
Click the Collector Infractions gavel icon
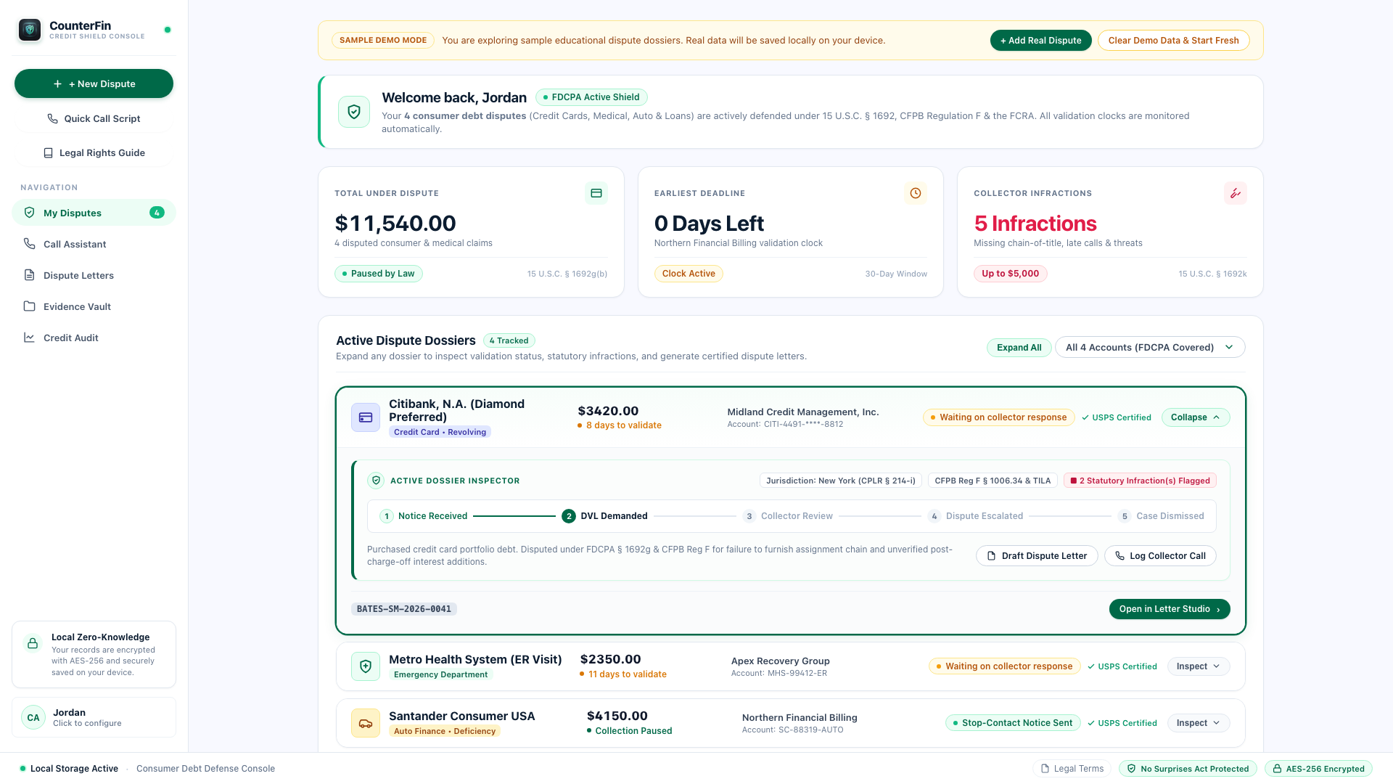[x=1235, y=193]
